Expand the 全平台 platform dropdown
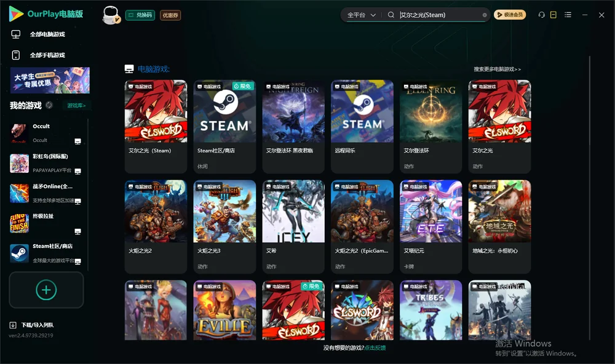This screenshot has width=615, height=364. click(362, 15)
